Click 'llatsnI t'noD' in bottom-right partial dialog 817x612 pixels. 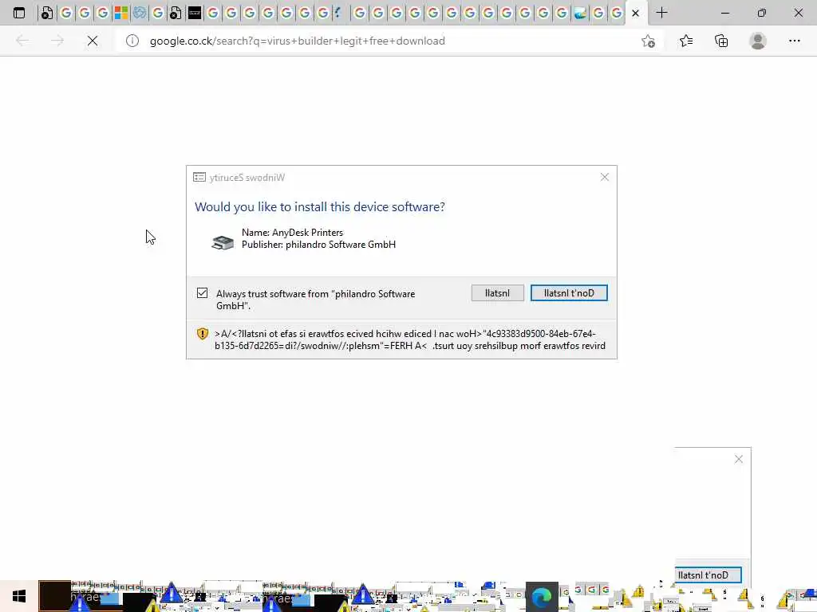pos(708,575)
